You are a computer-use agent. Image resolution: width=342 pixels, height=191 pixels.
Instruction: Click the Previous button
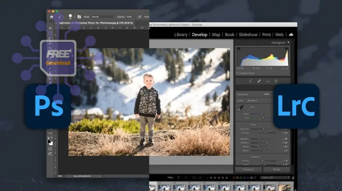249,170
